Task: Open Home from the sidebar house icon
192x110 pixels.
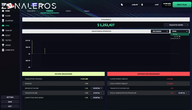Action: [3, 11]
